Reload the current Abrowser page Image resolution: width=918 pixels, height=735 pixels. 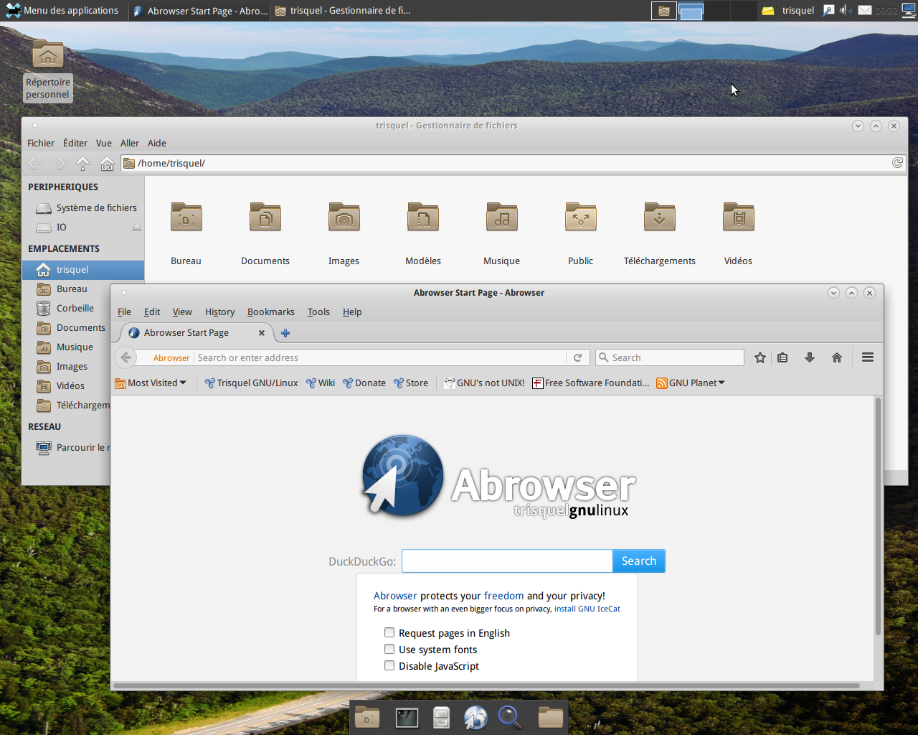coord(577,357)
